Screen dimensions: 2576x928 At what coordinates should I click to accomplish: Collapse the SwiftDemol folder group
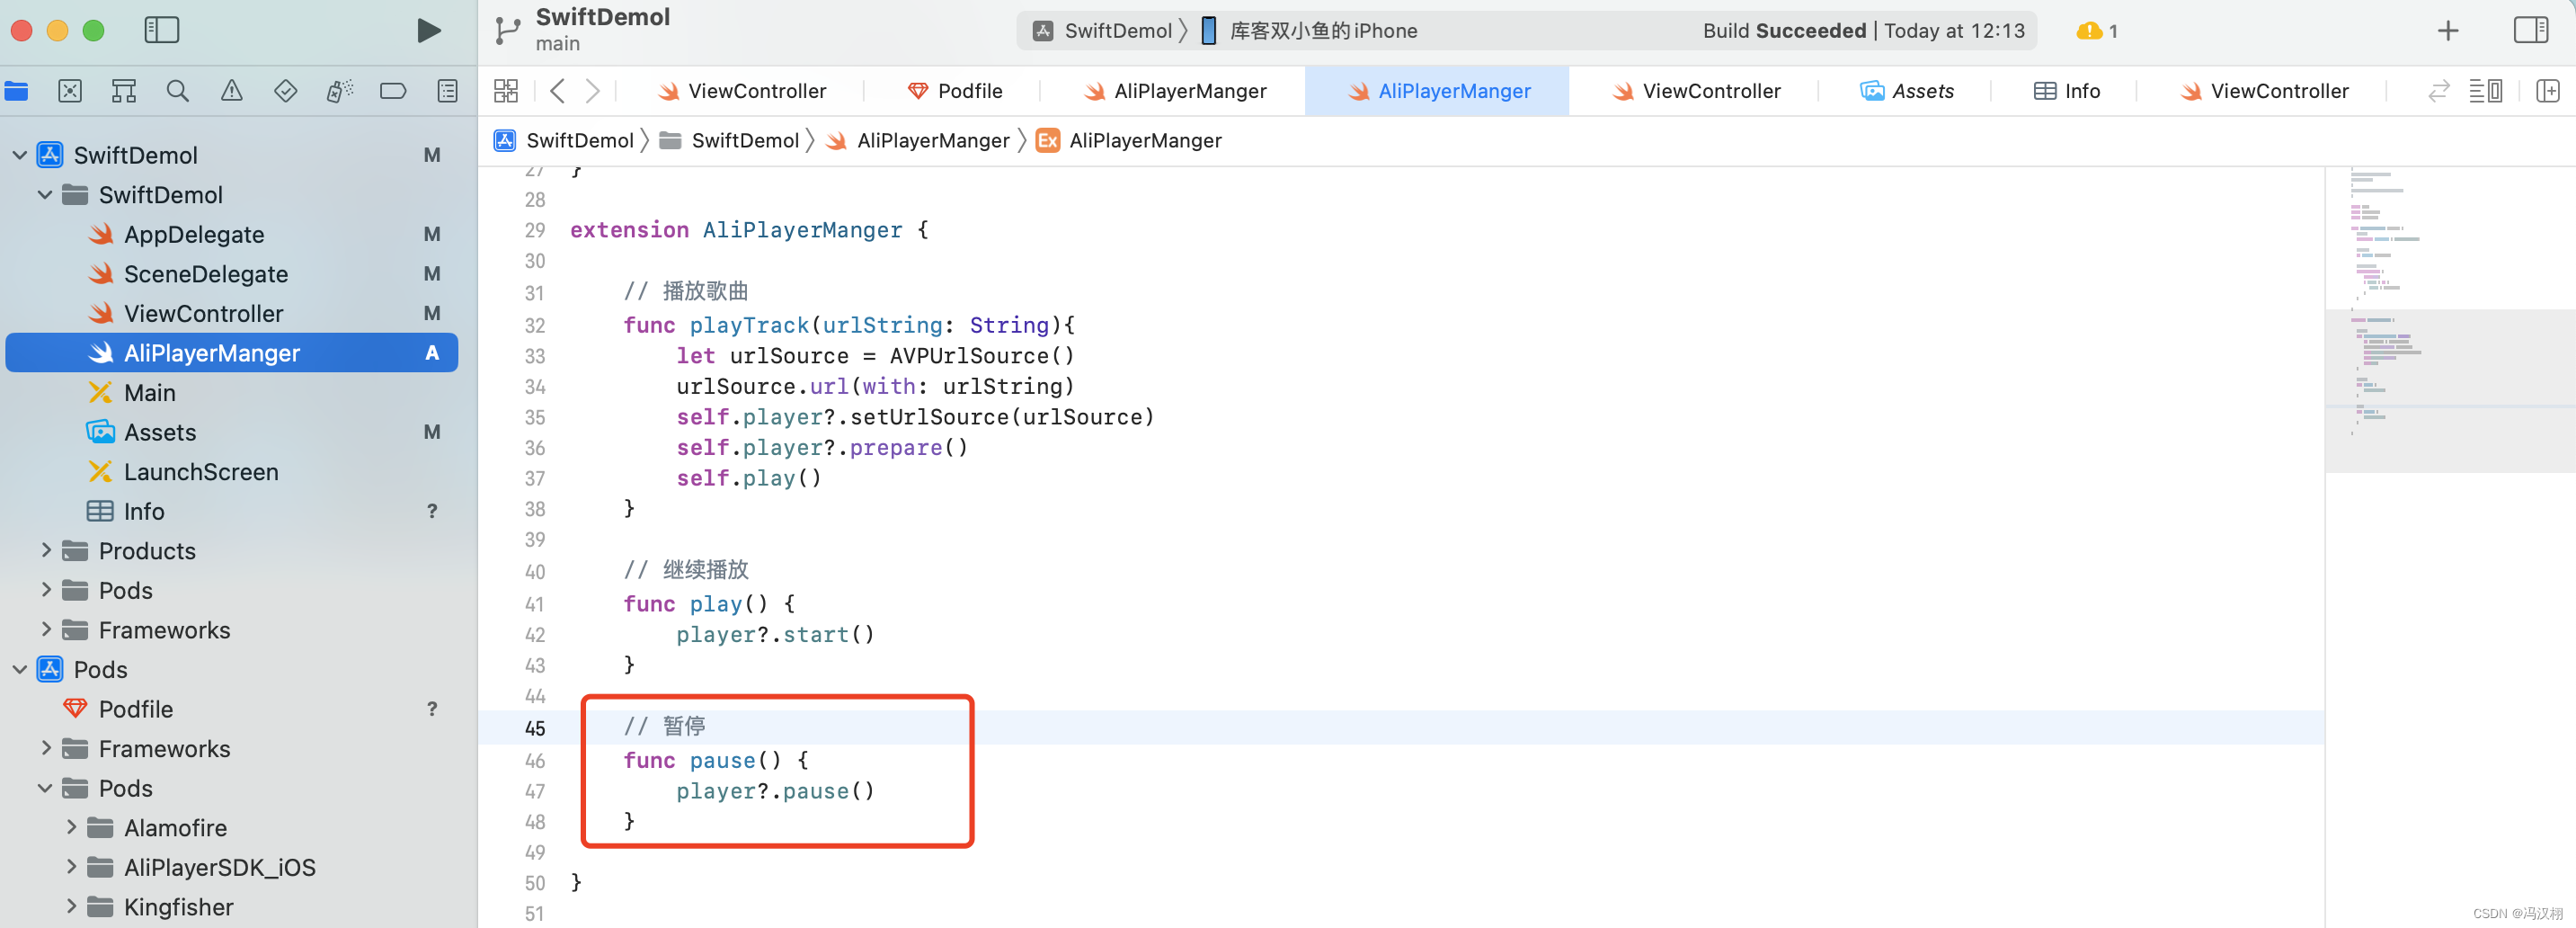click(x=45, y=195)
